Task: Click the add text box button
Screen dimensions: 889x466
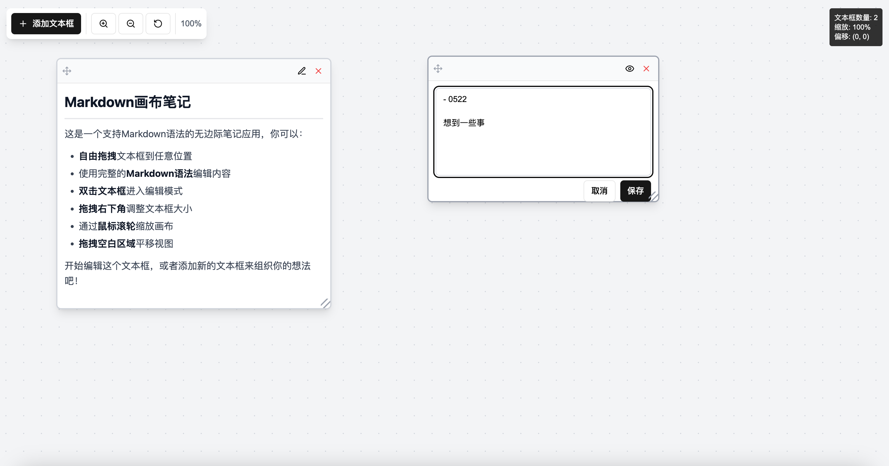Action: [x=46, y=23]
